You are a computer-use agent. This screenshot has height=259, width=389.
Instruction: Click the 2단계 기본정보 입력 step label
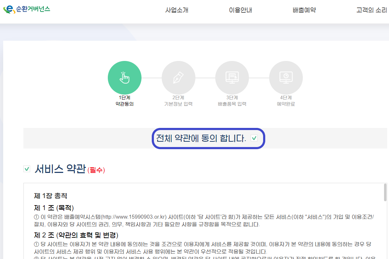178,101
